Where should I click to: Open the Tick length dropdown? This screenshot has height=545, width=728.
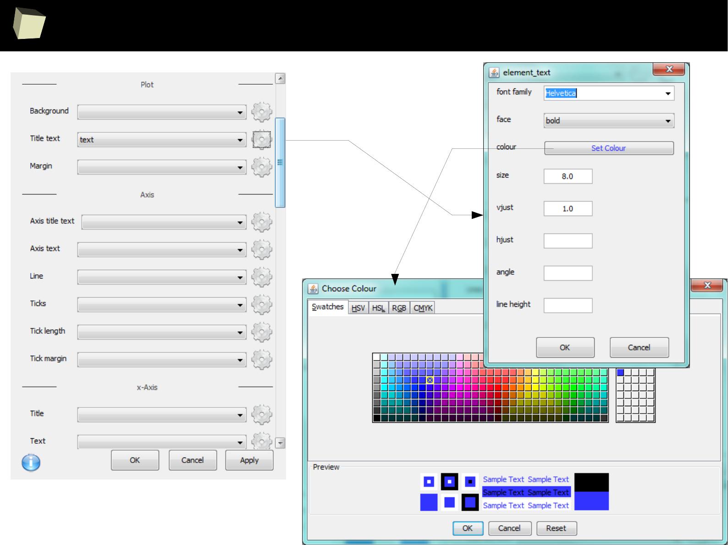point(162,332)
